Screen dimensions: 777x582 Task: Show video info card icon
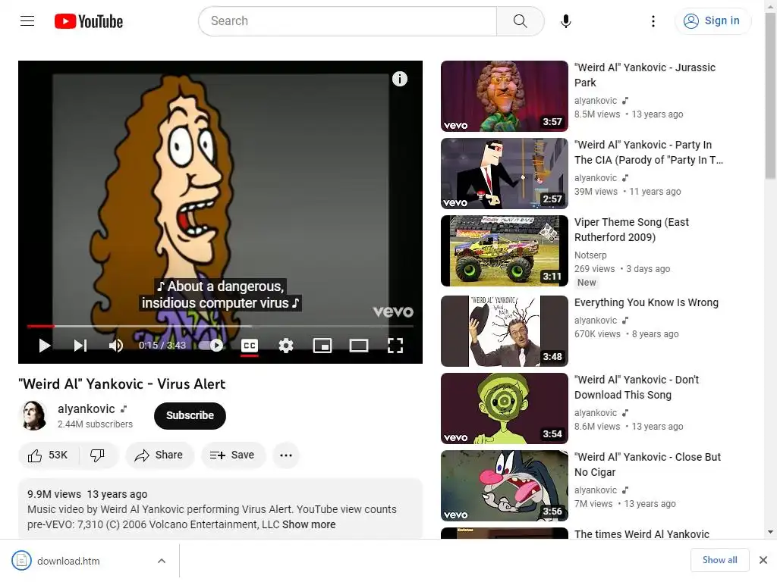point(399,79)
